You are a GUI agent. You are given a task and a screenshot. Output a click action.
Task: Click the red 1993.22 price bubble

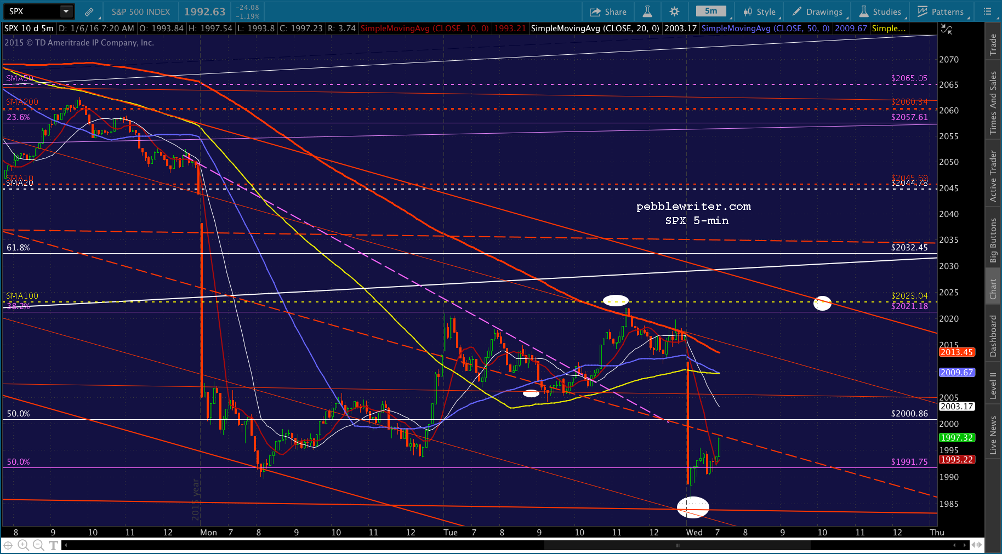[x=957, y=460]
